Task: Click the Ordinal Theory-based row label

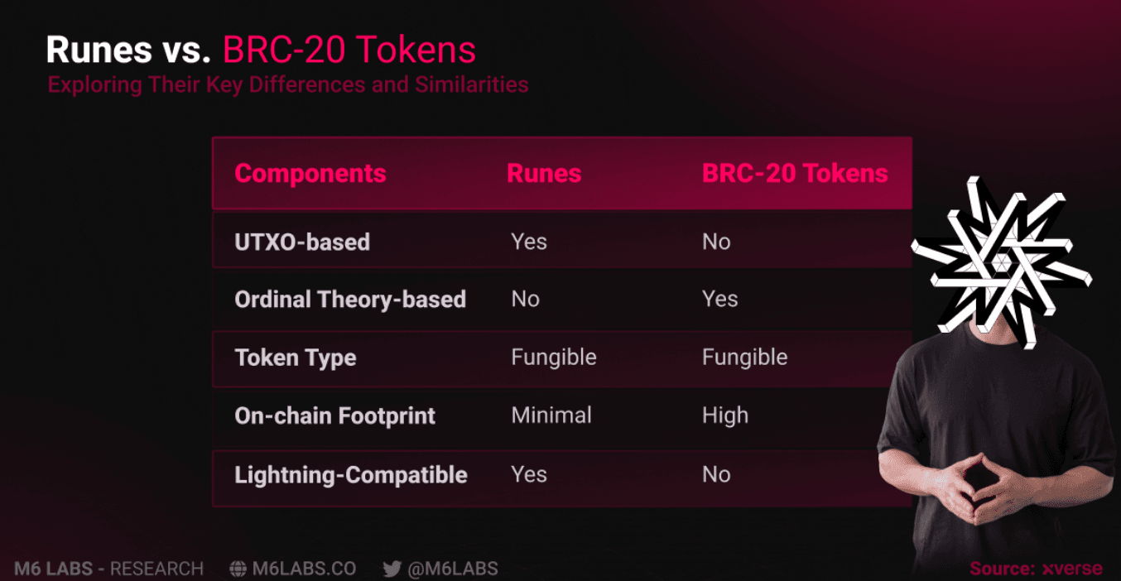Action: tap(350, 299)
